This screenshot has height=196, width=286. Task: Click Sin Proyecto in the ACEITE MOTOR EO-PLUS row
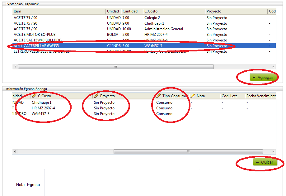[217, 35]
